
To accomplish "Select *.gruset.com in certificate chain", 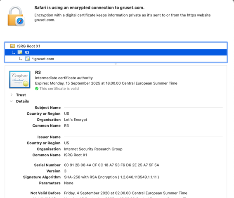I will coord(116,59).
